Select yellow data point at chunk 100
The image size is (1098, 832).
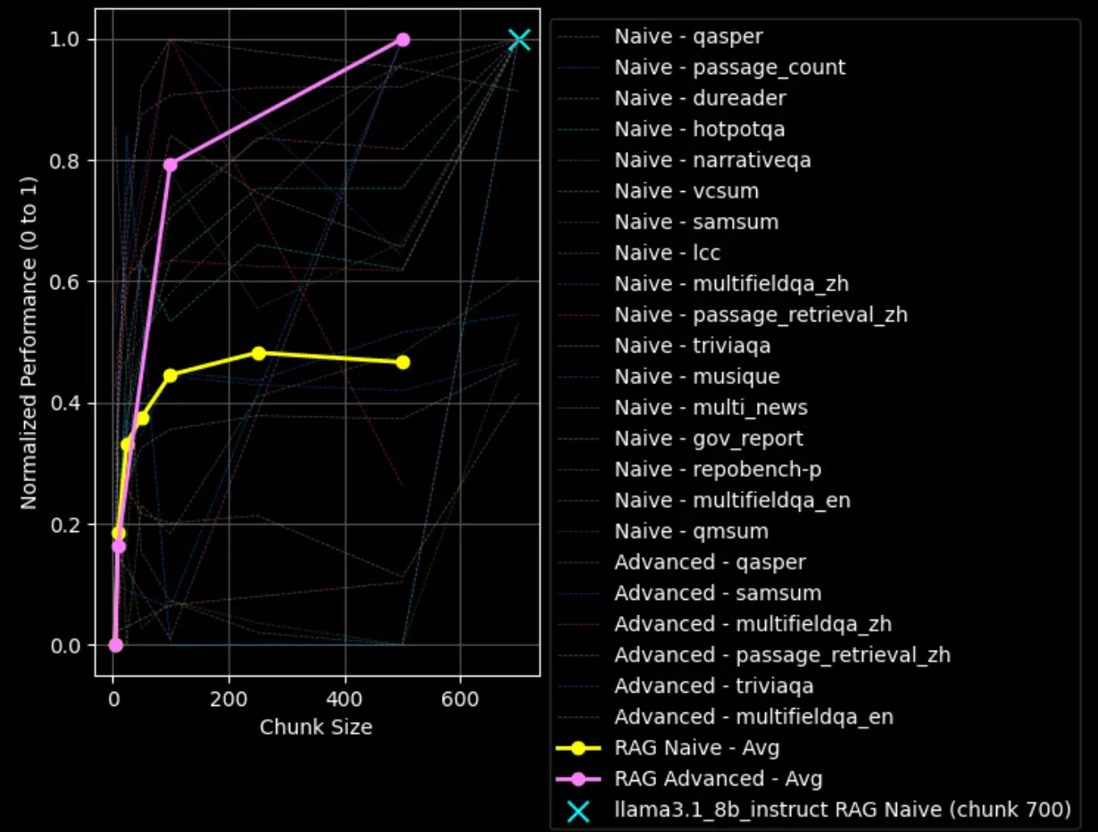(171, 375)
